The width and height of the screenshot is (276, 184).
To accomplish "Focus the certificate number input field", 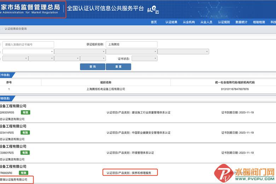I will [x=28, y=44].
